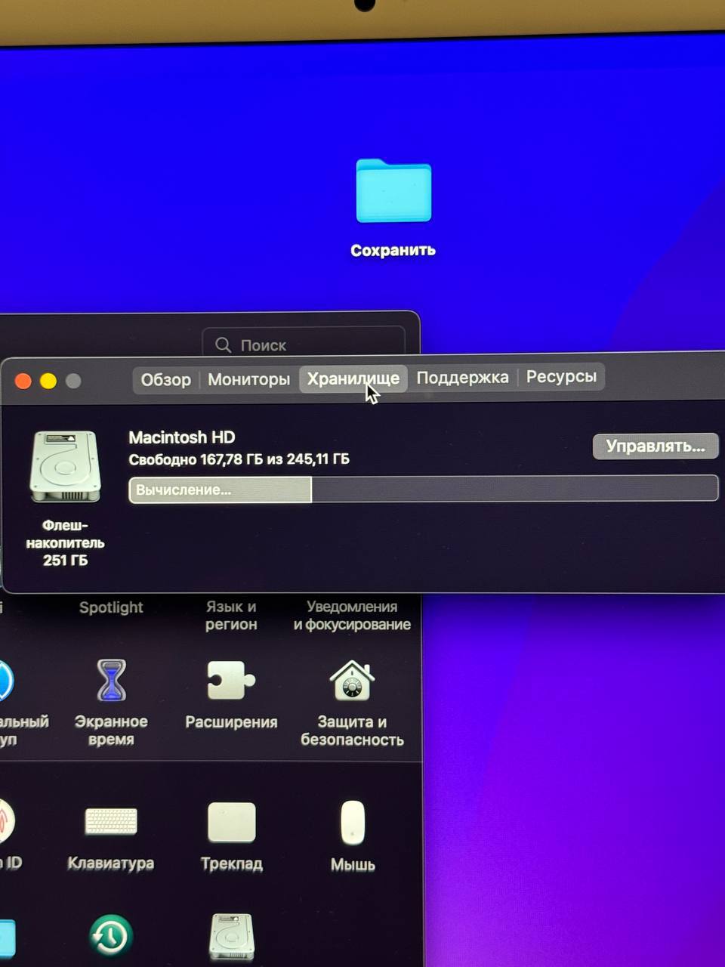Open startup disk icon in bottom row
This screenshot has width=725, height=967.
(231, 938)
